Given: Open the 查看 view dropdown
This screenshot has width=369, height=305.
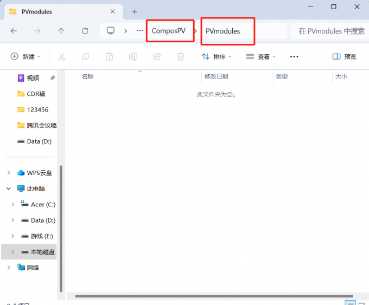Looking at the screenshot, I should (261, 57).
